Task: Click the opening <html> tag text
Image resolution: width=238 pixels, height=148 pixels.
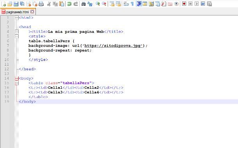Action: tap(26, 18)
